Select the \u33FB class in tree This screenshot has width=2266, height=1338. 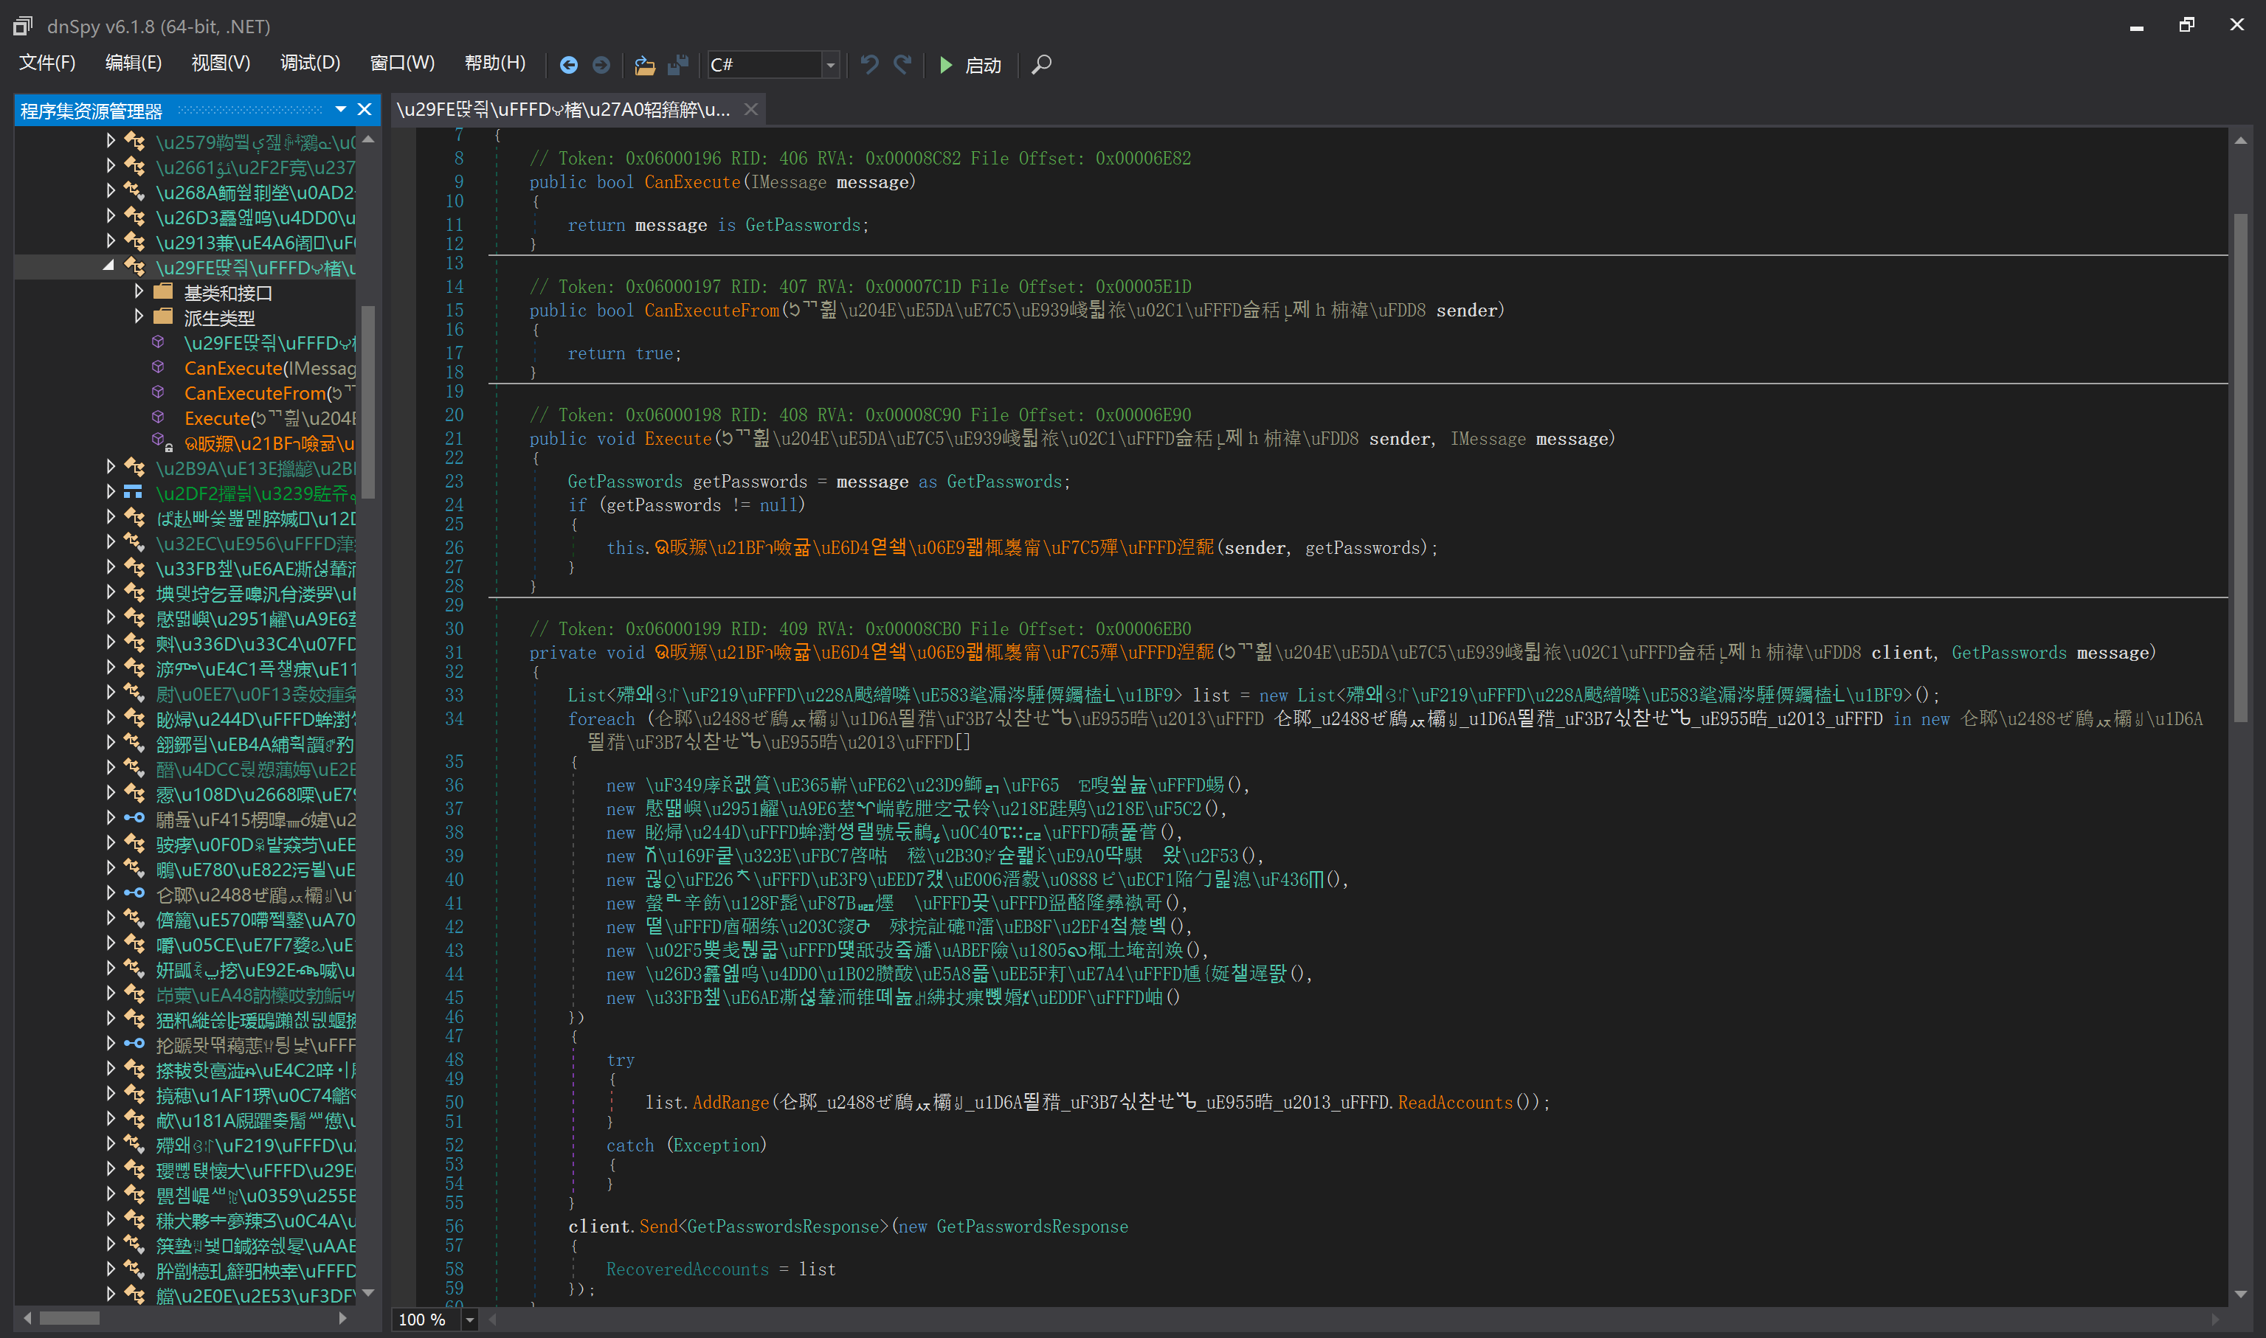(256, 568)
